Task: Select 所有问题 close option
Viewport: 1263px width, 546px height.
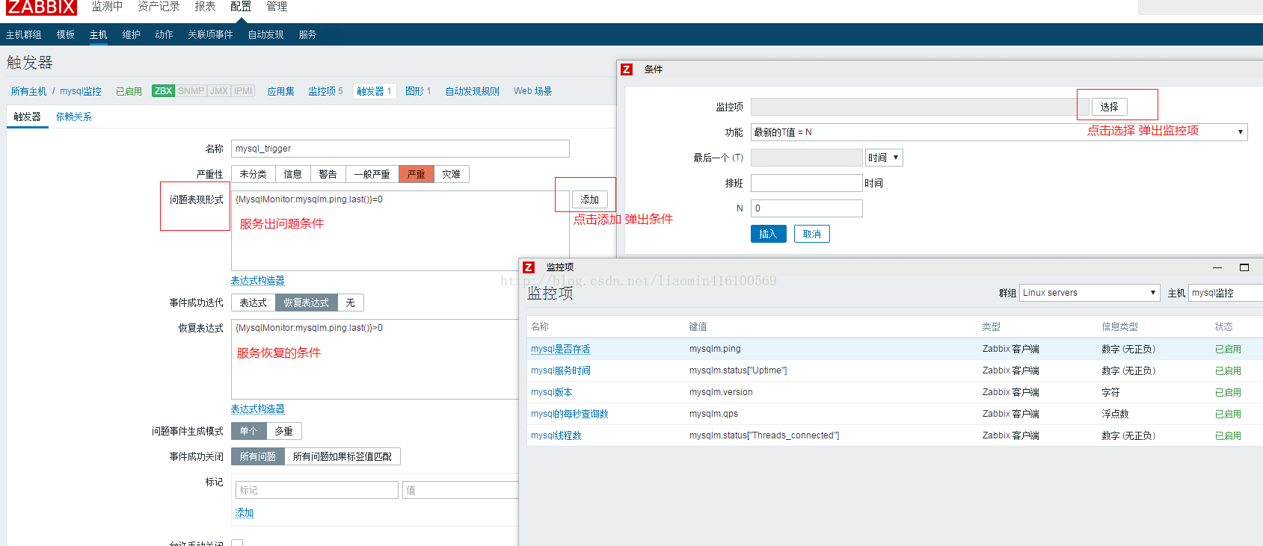Action: pos(258,456)
